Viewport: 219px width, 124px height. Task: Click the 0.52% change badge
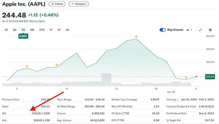(23, 36)
